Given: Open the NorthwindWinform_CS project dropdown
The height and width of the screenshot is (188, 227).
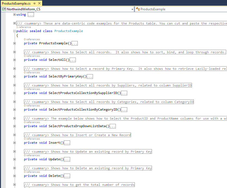Looking at the screenshot, I should pos(132,9).
